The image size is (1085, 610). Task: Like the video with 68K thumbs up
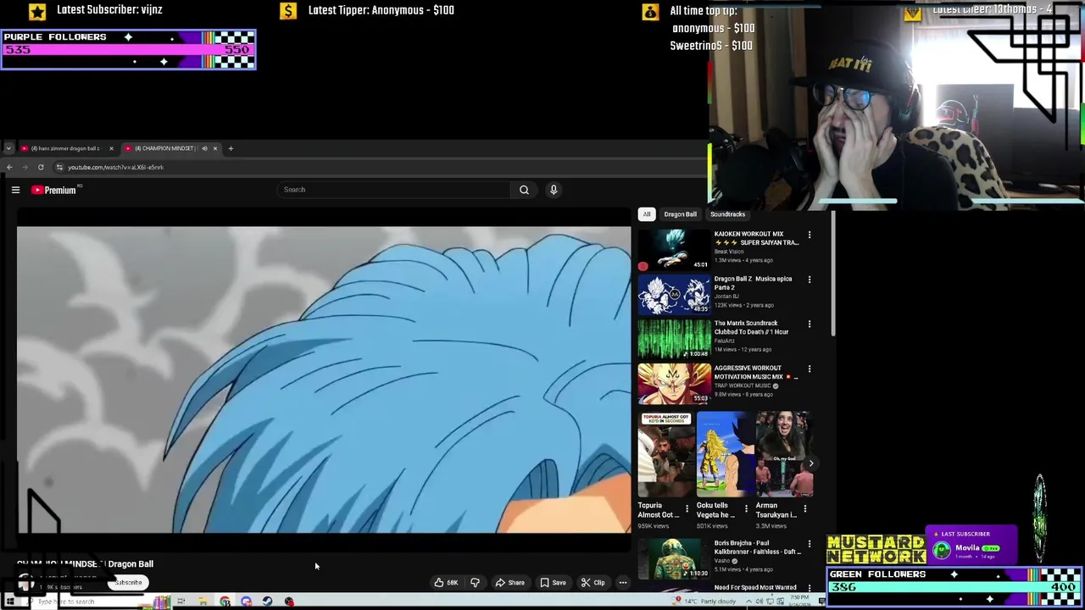(x=446, y=583)
